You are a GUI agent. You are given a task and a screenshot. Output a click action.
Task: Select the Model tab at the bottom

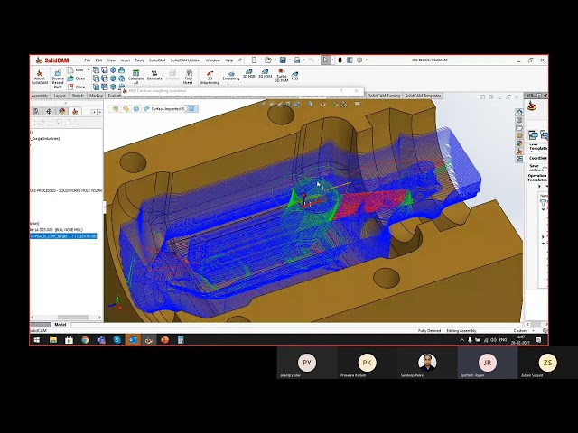coord(61,325)
